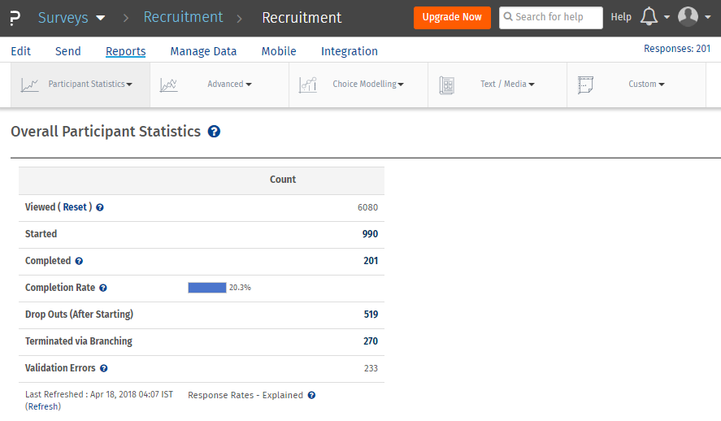Click help icon next to Completion Rate
The height and width of the screenshot is (421, 721).
pyautogui.click(x=103, y=288)
